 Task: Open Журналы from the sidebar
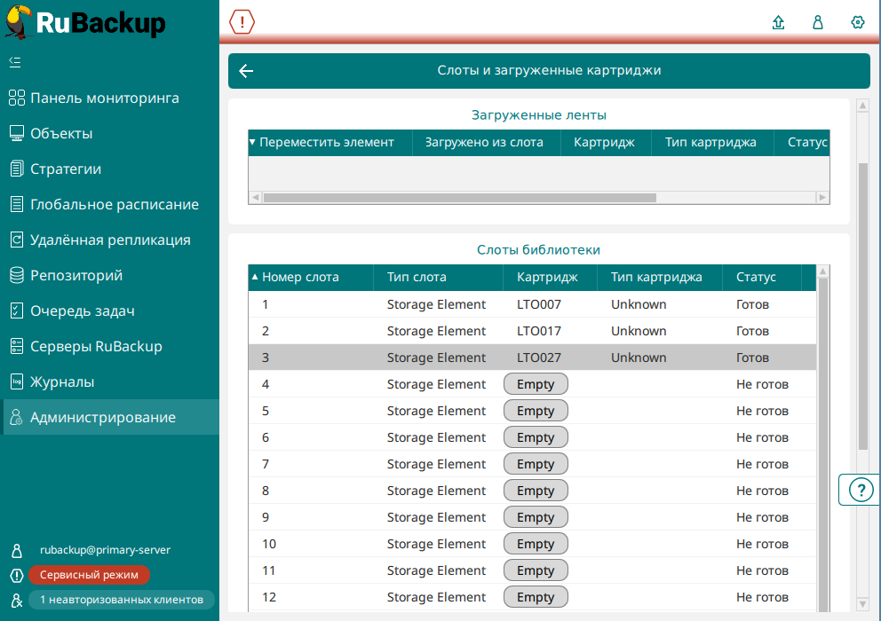coord(62,381)
